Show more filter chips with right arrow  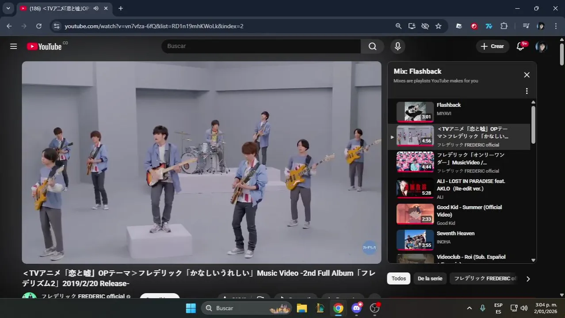(528, 279)
